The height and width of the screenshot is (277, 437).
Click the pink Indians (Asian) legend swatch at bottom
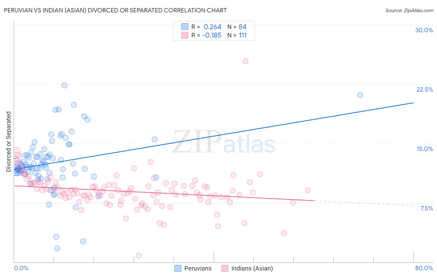tap(225, 268)
